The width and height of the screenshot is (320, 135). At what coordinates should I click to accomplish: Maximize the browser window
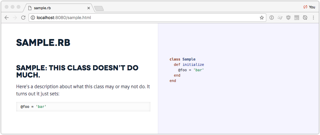pos(19,7)
